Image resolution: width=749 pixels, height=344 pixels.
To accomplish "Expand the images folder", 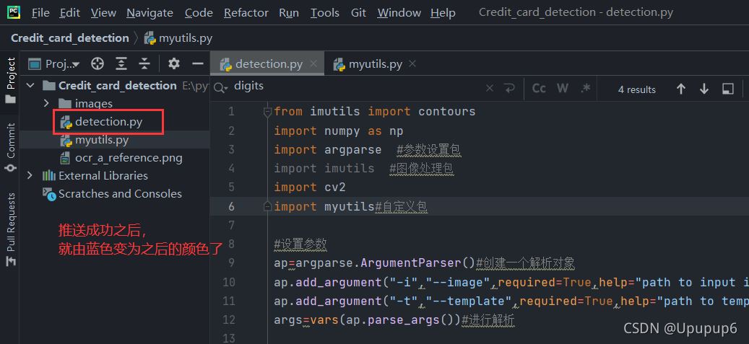I will [47, 103].
